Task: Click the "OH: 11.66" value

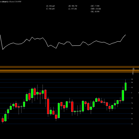Action: pyautogui.click(x=96, y=9)
